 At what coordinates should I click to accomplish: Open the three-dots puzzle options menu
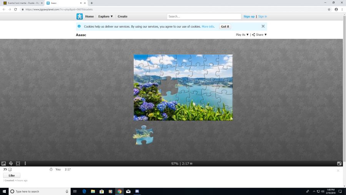25,163
